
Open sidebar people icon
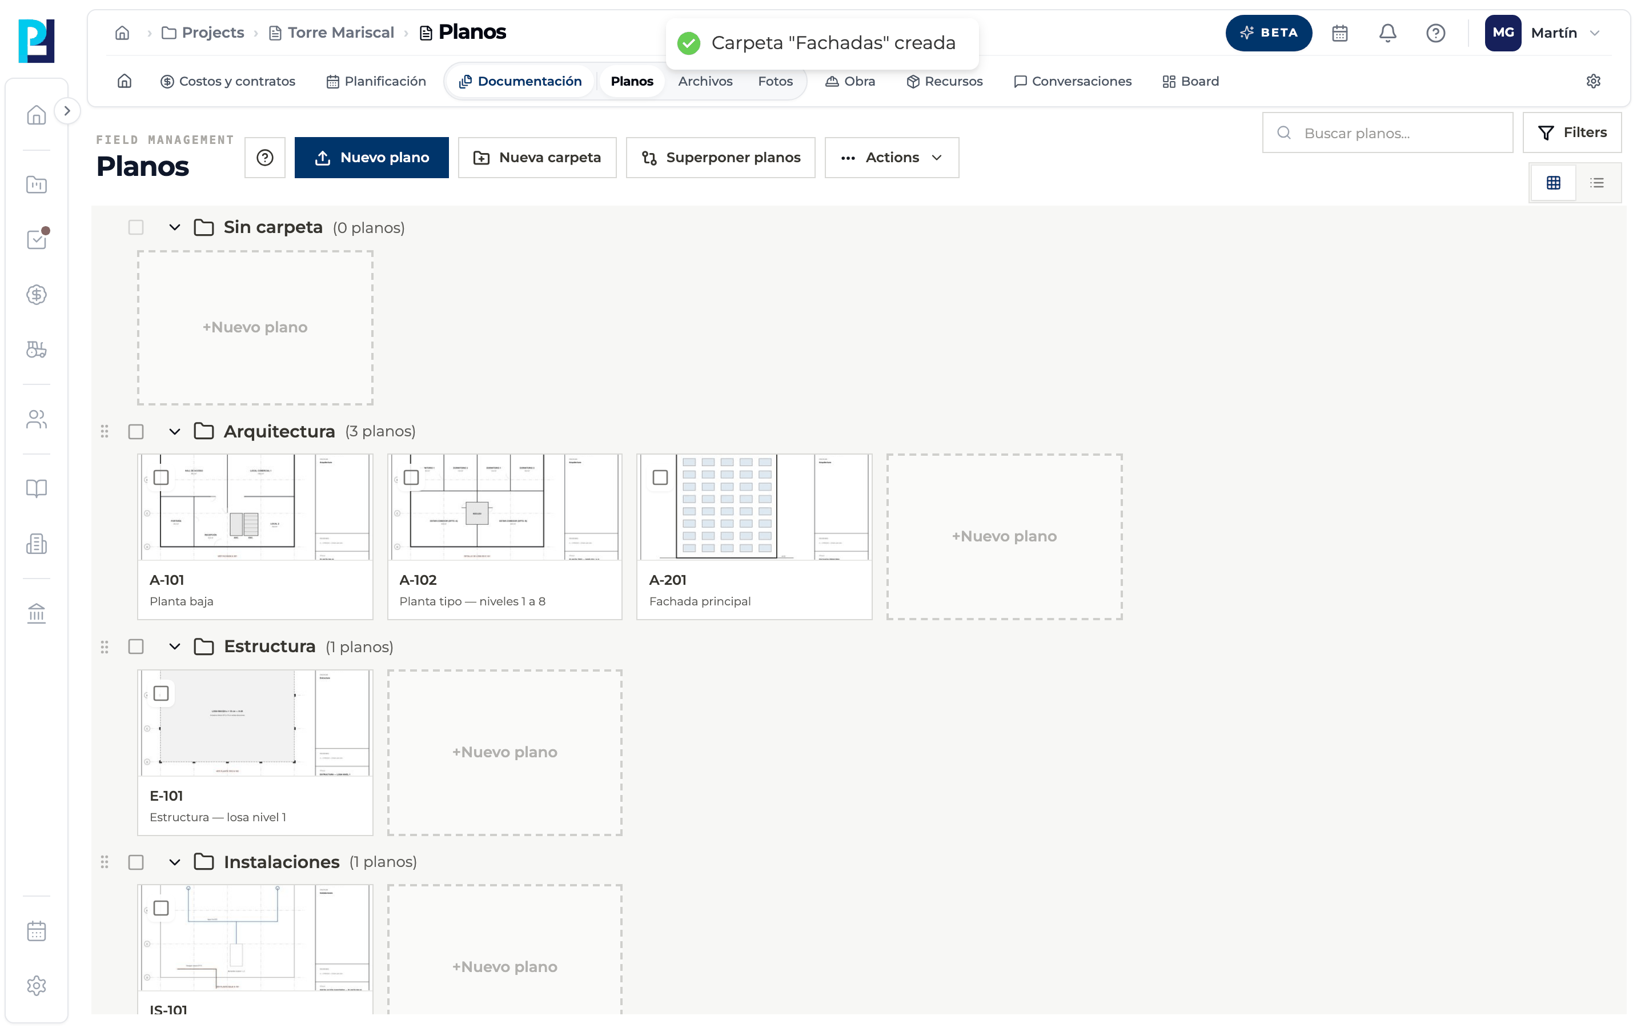point(37,420)
